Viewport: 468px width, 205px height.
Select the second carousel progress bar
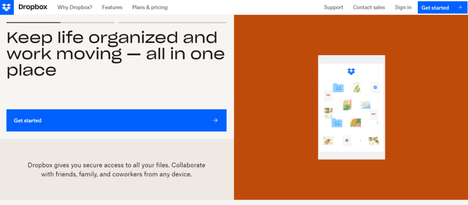pos(172,22)
